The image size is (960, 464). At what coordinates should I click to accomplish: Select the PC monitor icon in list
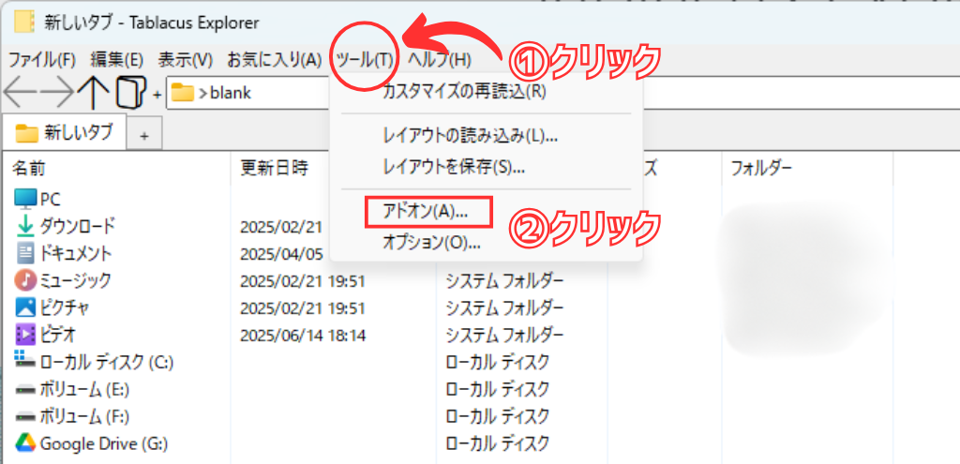click(x=25, y=199)
